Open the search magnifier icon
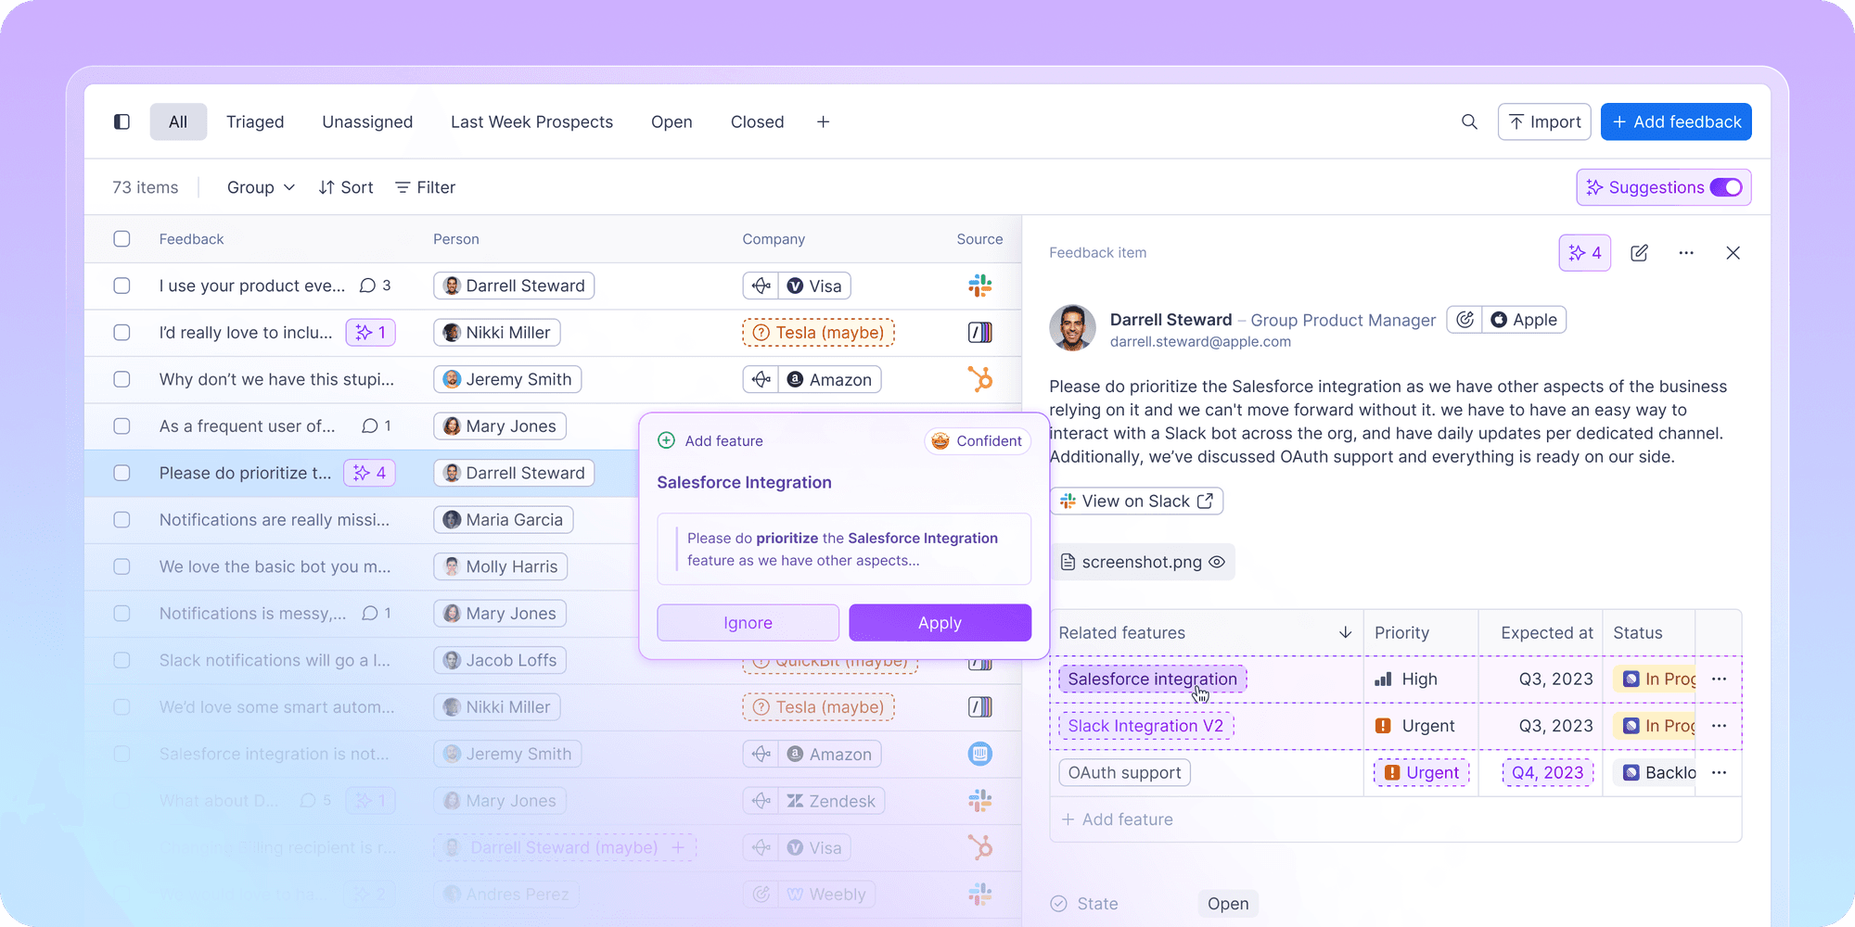Image resolution: width=1855 pixels, height=927 pixels. [x=1469, y=121]
